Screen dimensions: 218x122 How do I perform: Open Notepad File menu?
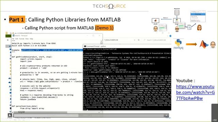click(x=13, y=39)
